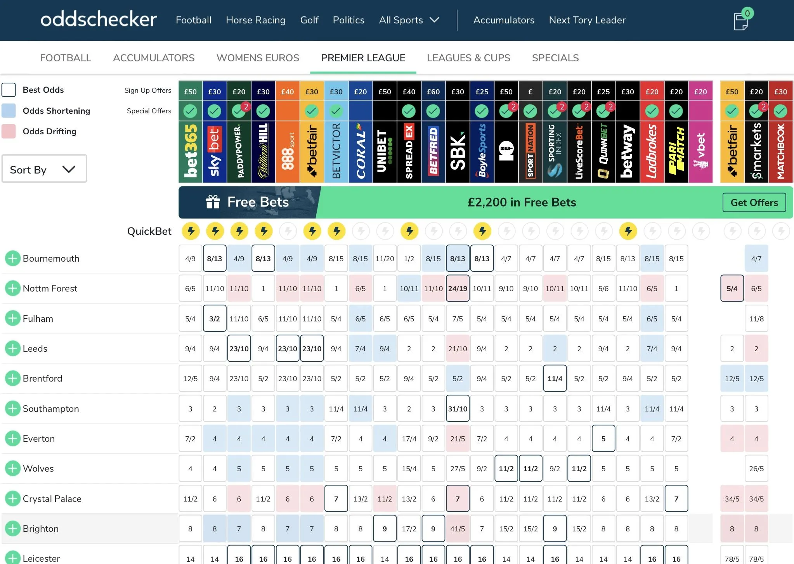Toggle the Odds Drifting filter box
794x564 pixels.
point(9,131)
